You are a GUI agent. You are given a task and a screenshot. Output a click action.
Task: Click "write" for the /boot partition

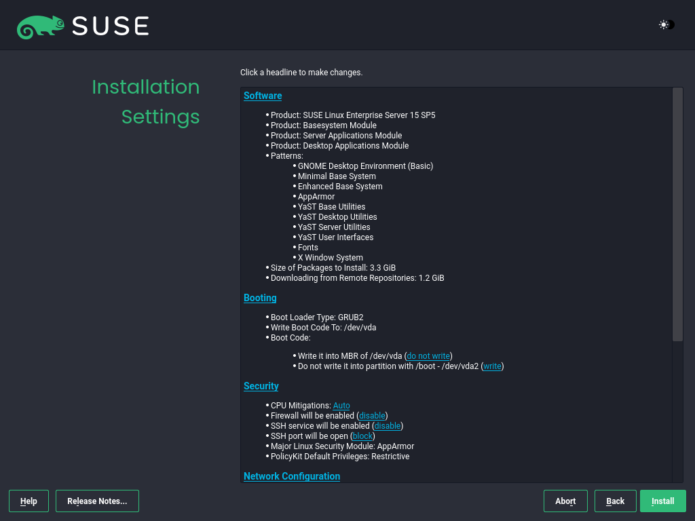click(491, 366)
